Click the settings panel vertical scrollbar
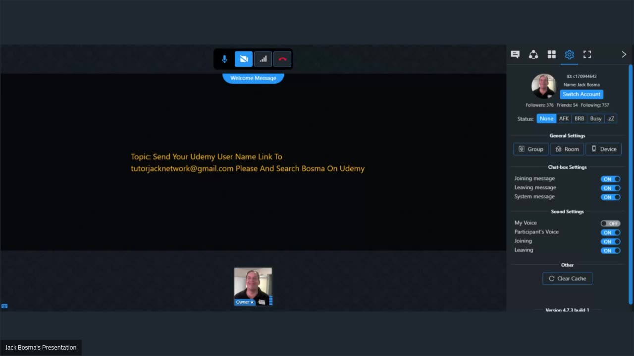This screenshot has width=634, height=356. tap(631, 184)
